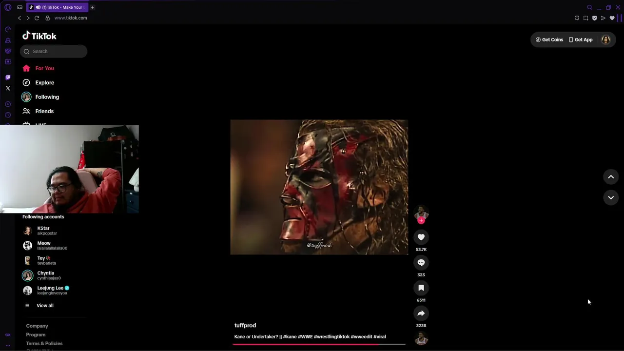This screenshot has height=351, width=624.
Task: Click the #WWE hashtag
Action: point(305,337)
